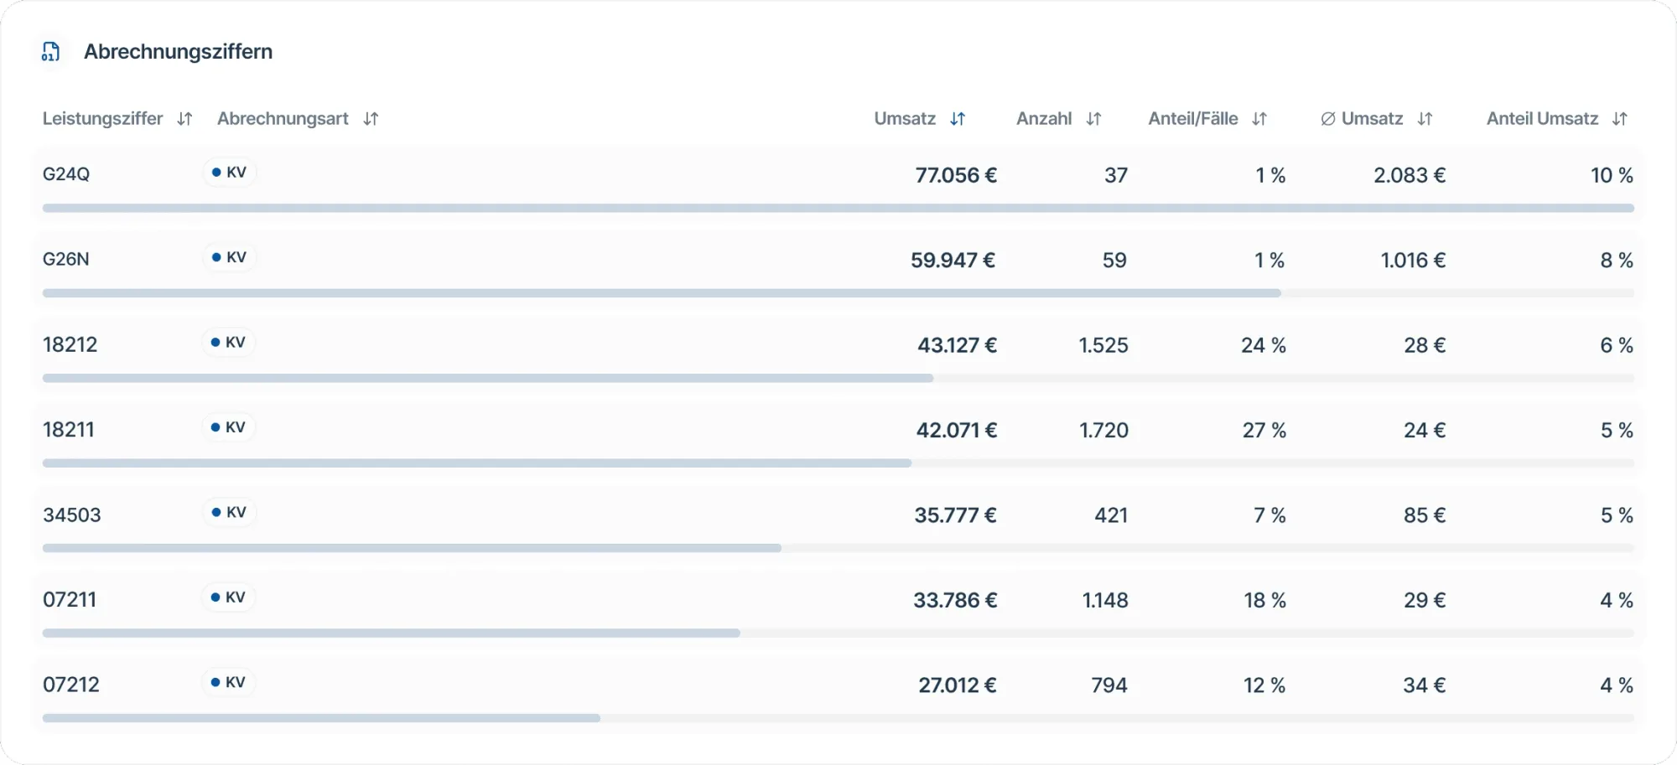Sort by average Umsatz using its arrows
1677x765 pixels.
point(1425,119)
